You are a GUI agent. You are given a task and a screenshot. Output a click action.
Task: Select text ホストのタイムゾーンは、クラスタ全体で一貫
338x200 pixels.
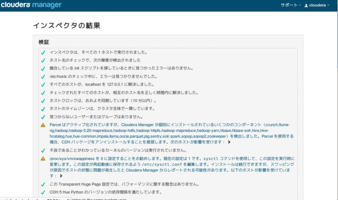pos(102,109)
